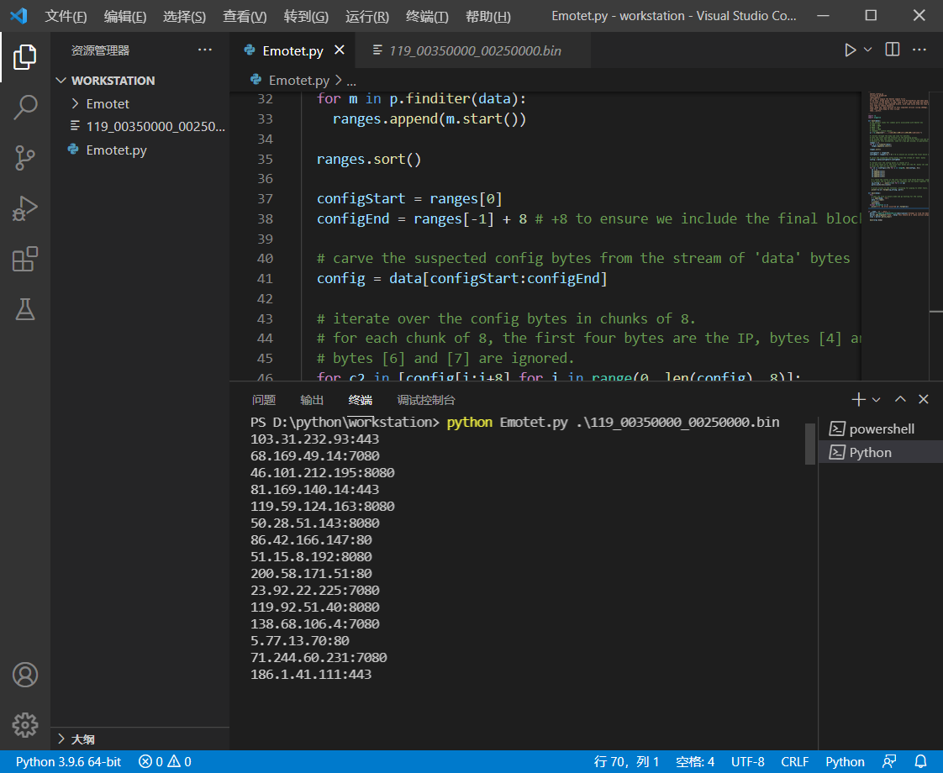Click the Python 3.9.6 64-bit interpreter status
943x773 pixels.
click(68, 762)
